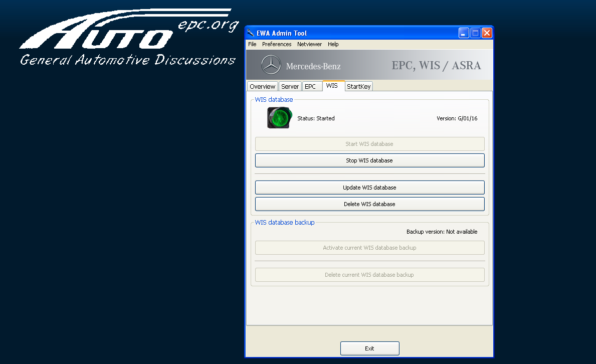Screen dimensions: 596x364
Task: Switch to the Overview tab
Action: (x=263, y=86)
